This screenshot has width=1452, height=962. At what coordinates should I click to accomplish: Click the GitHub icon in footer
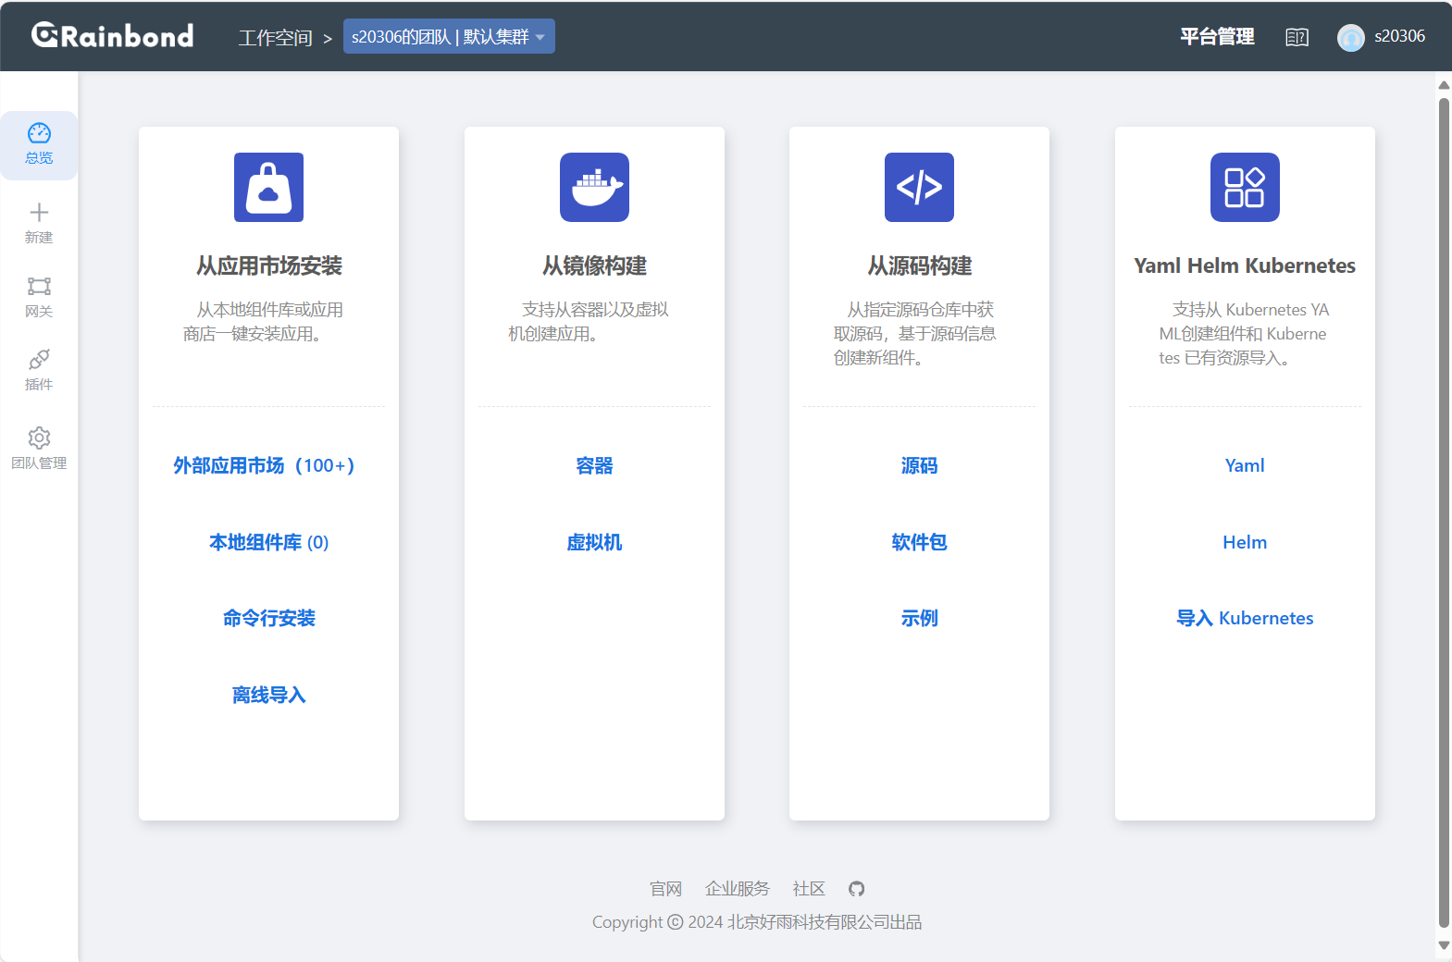[856, 889]
